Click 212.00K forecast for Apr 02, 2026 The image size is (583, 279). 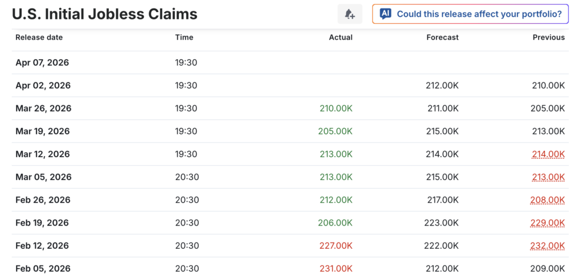(x=442, y=85)
